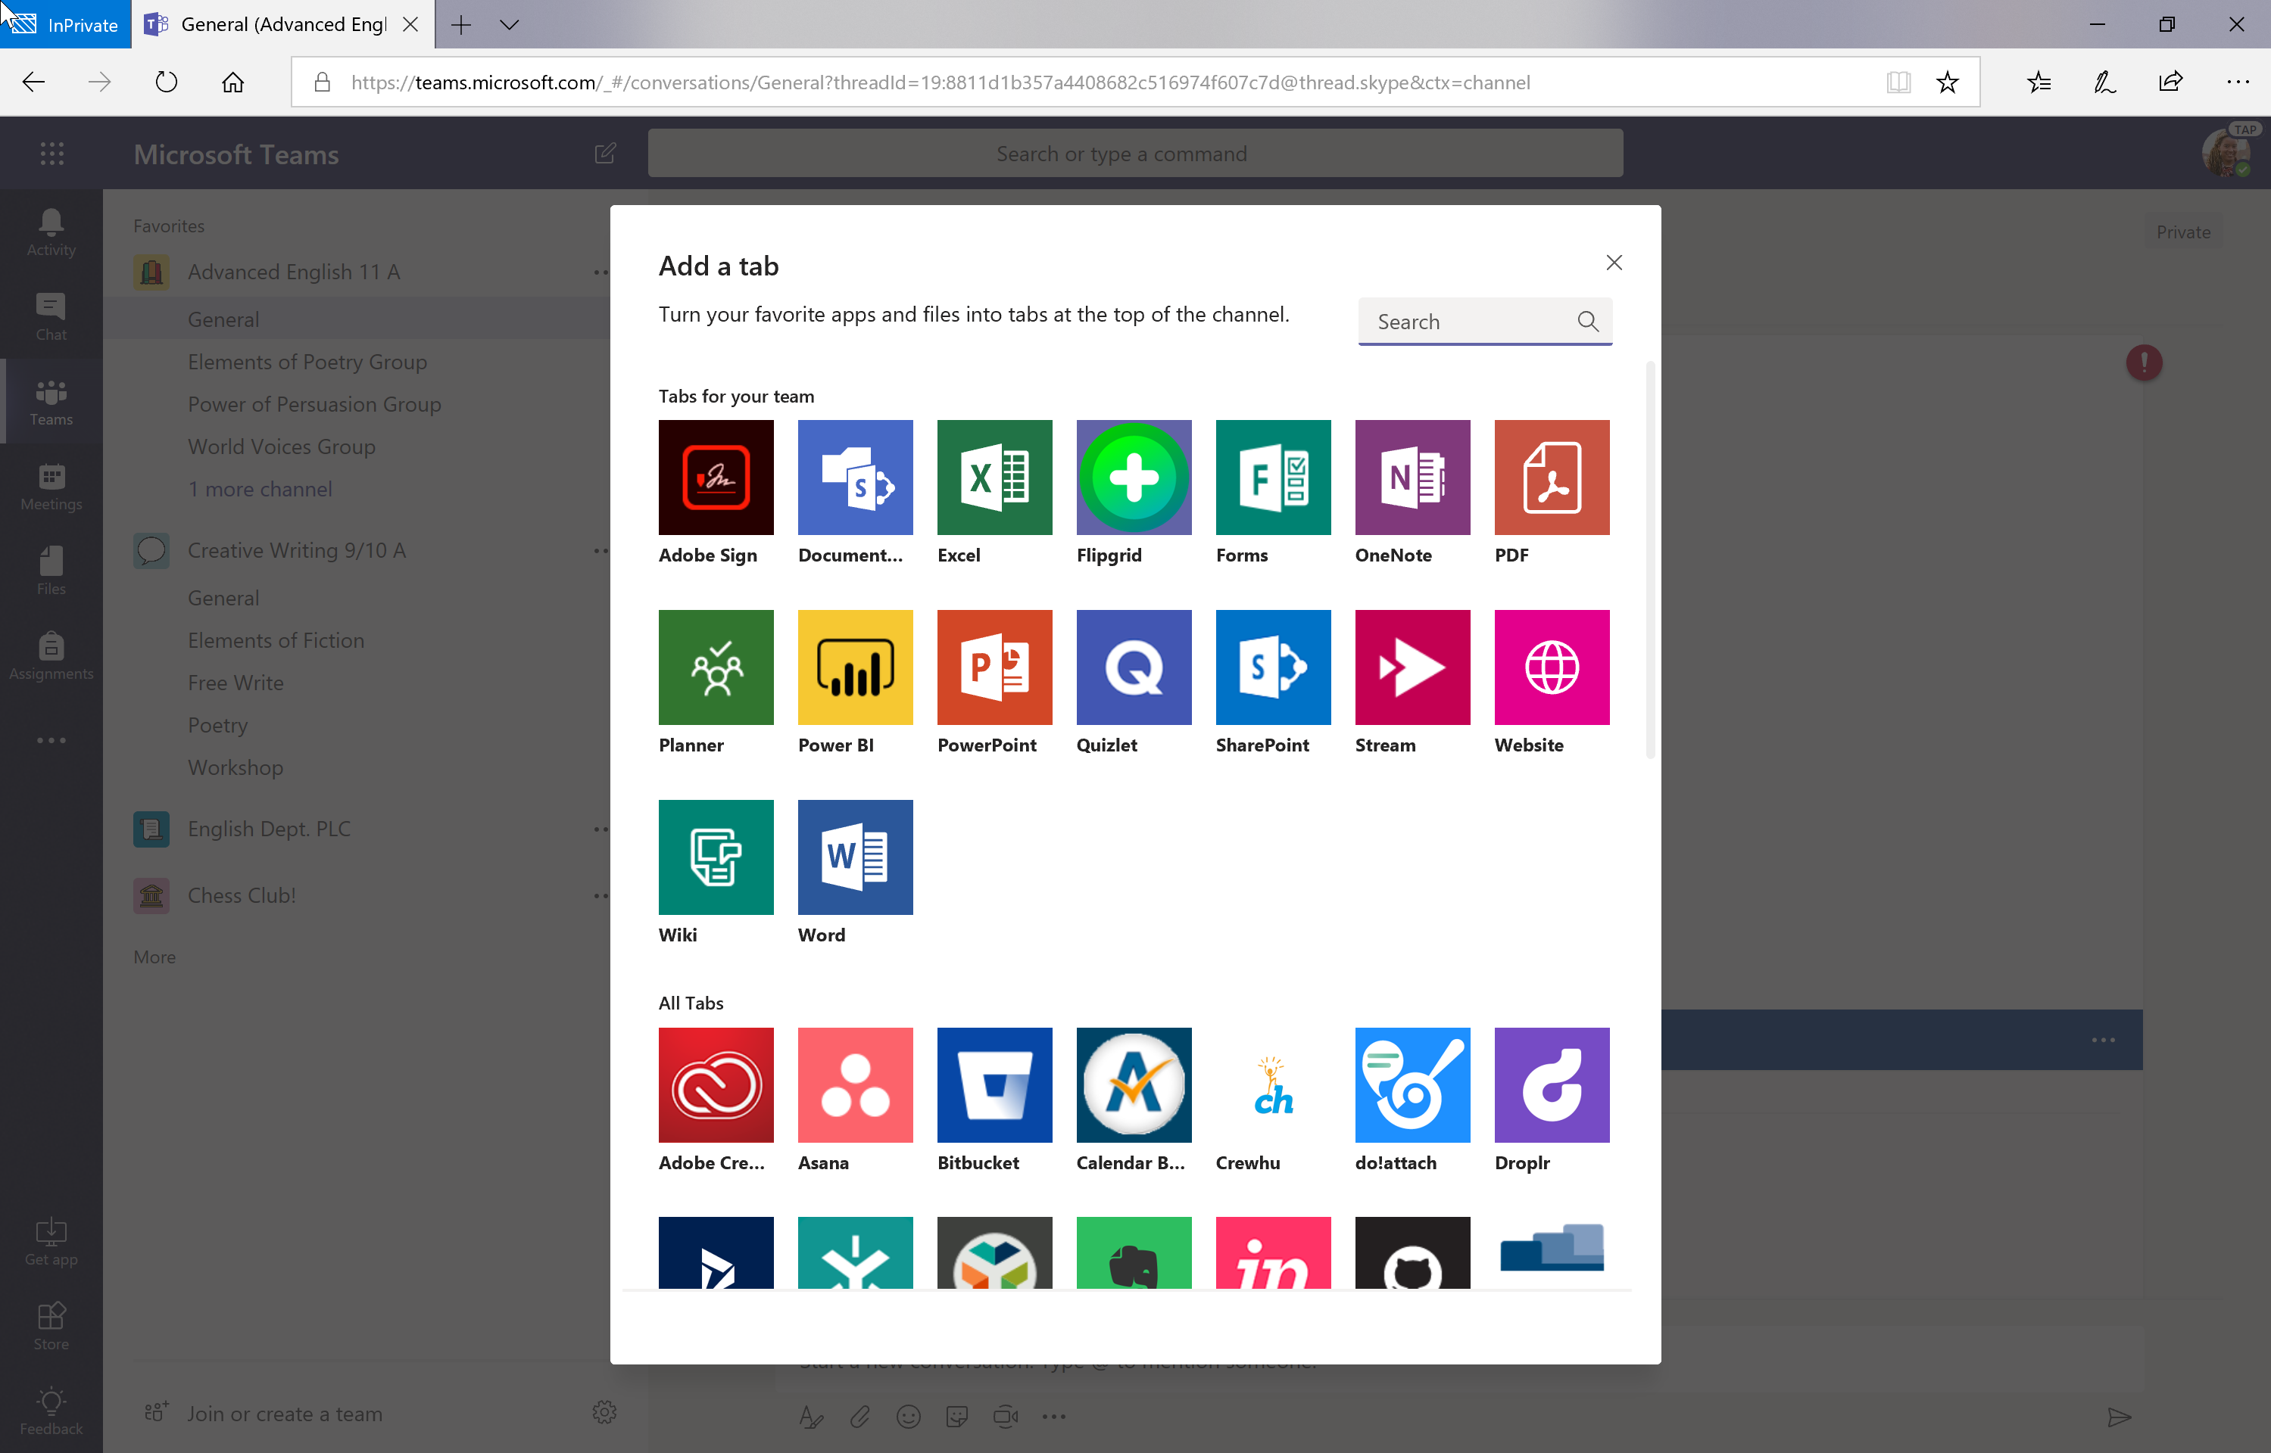Click the magnifier in tab search

(x=1588, y=322)
